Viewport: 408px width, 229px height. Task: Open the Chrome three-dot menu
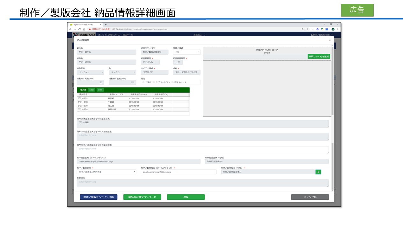click(338, 29)
